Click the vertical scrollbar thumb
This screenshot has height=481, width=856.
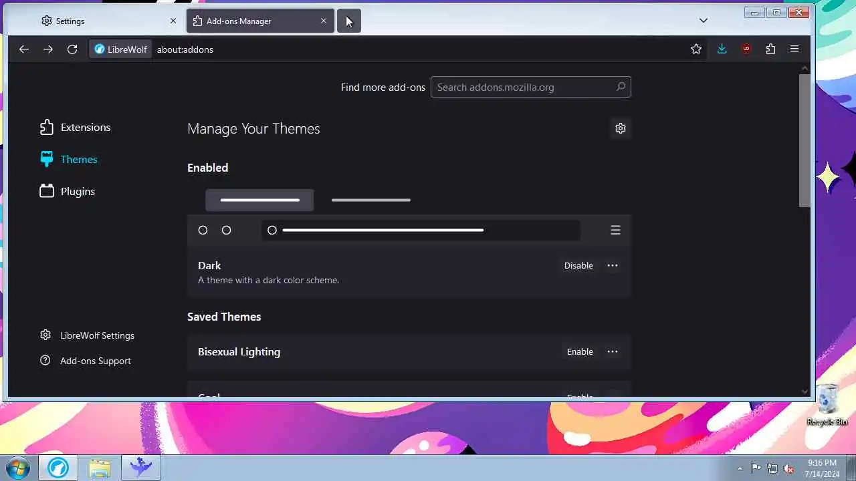pyautogui.click(x=805, y=140)
